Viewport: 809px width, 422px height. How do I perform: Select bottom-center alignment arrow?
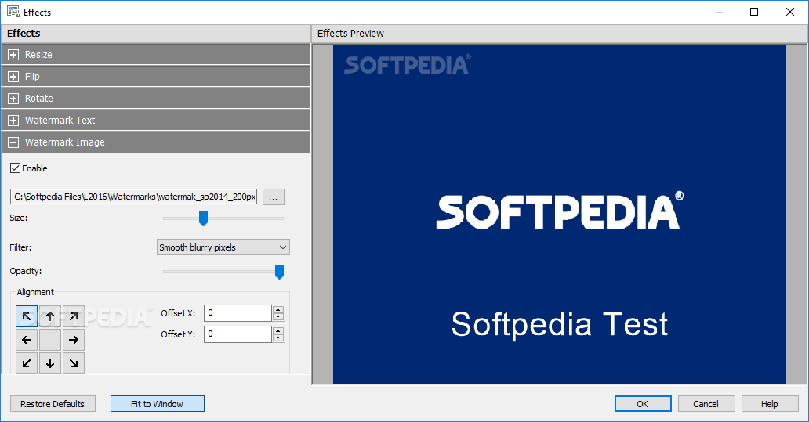pyautogui.click(x=50, y=363)
